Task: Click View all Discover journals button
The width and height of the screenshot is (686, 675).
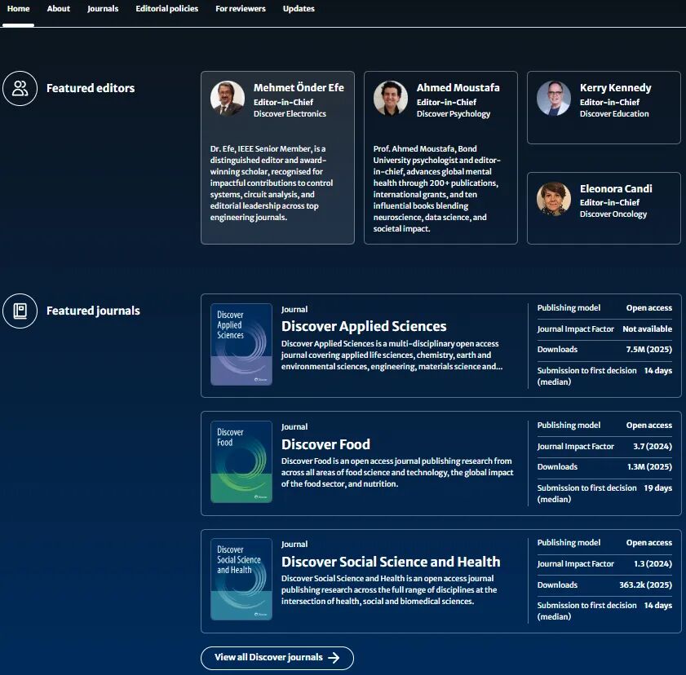Action: (277, 658)
